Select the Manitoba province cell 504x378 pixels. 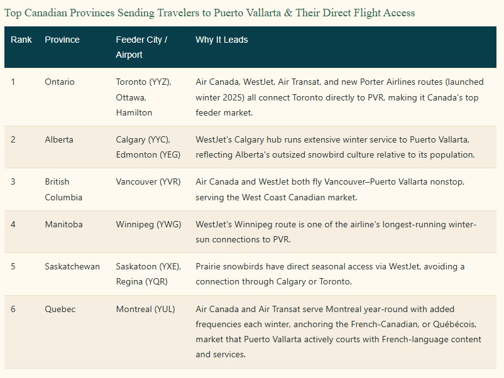(63, 224)
